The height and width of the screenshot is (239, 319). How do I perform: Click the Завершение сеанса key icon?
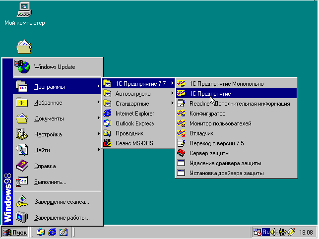point(22,201)
